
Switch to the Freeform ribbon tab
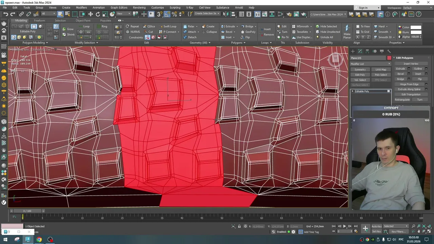(x=39, y=20)
